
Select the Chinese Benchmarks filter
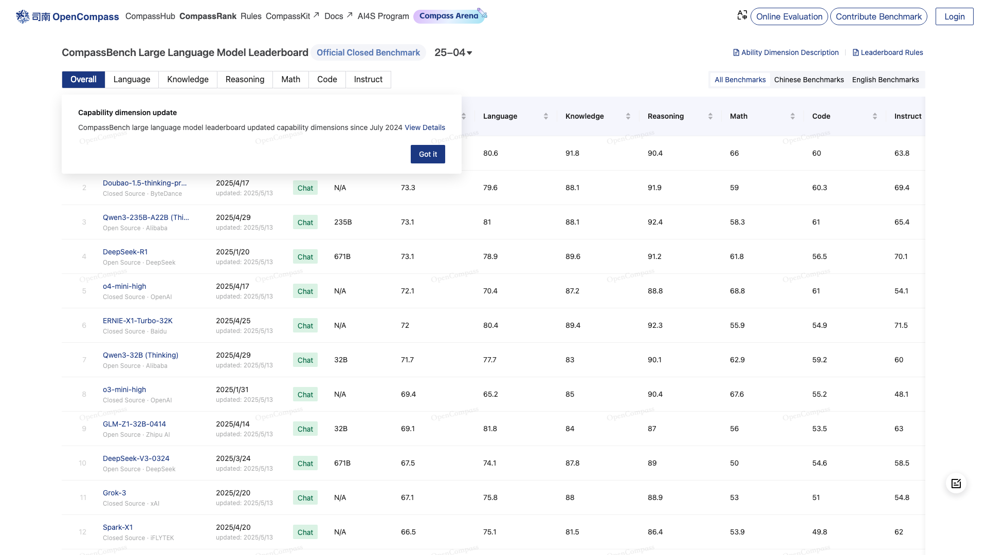pyautogui.click(x=809, y=80)
